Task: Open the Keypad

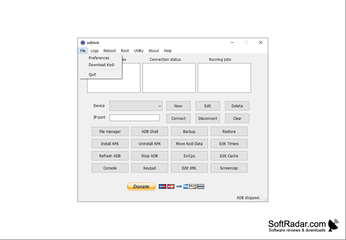Action: [x=150, y=168]
